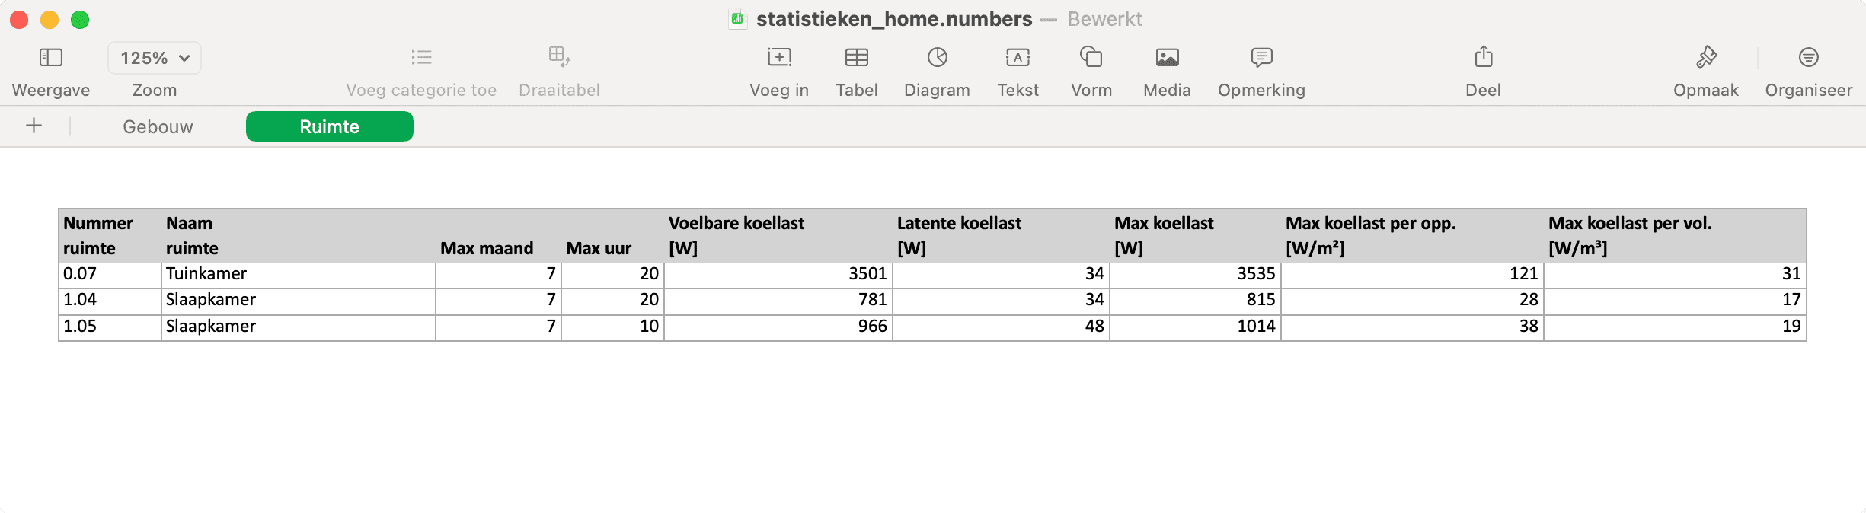This screenshot has height=513, width=1866.
Task: Open the Zoom percentage dropdown
Action: click(x=154, y=57)
